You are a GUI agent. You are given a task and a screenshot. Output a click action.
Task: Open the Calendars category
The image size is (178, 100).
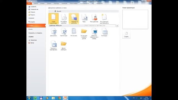pos(104,32)
